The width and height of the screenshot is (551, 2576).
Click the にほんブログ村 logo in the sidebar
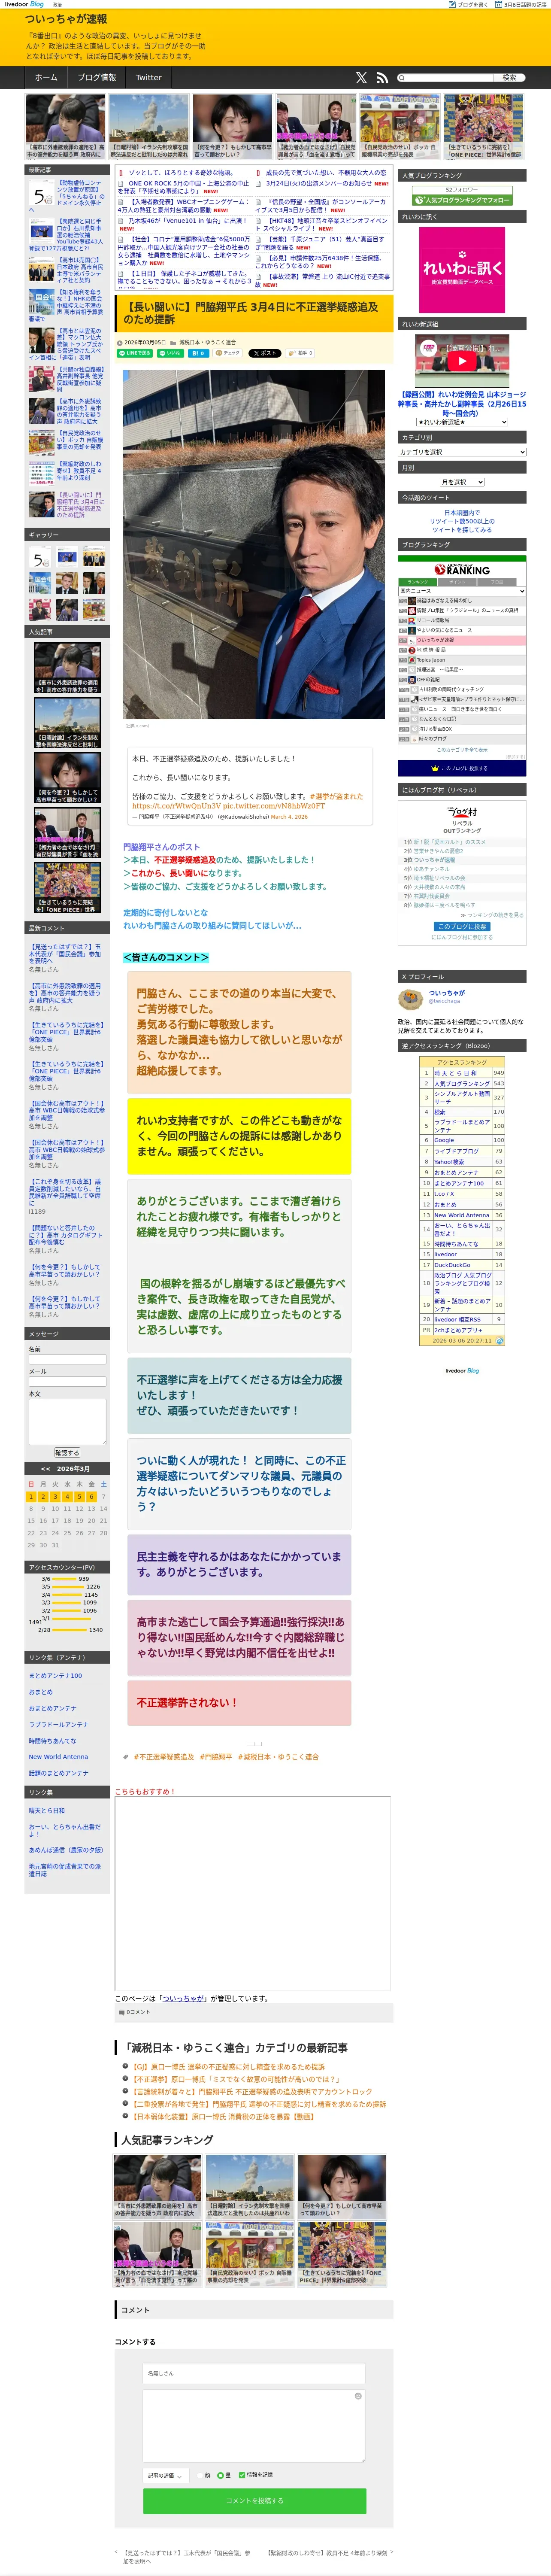[x=462, y=811]
